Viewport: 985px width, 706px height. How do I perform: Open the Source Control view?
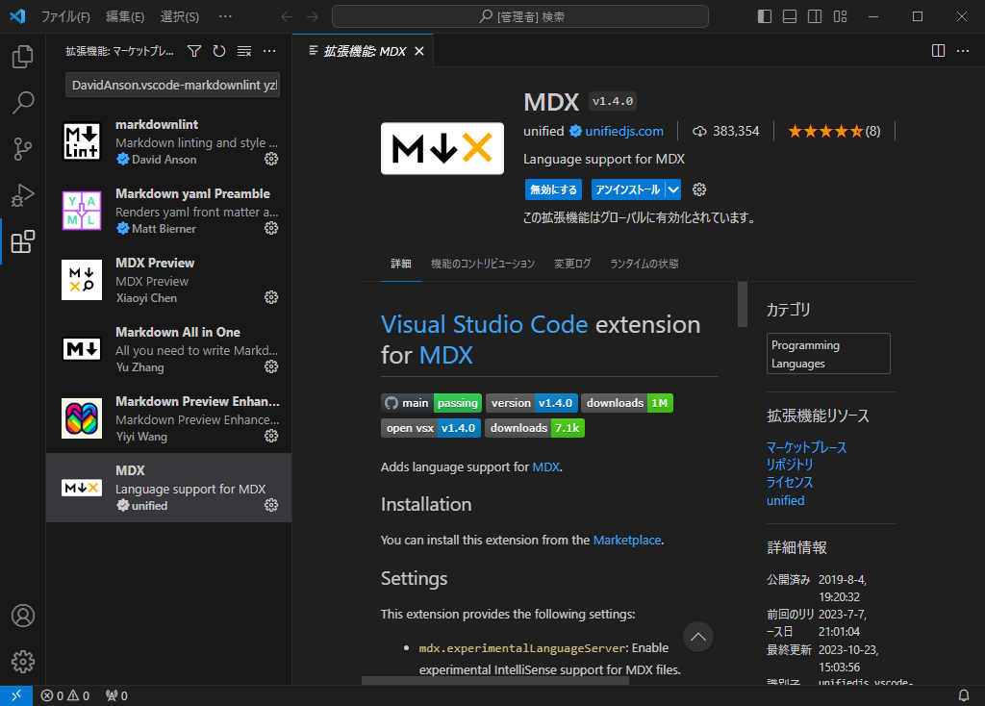[23, 149]
